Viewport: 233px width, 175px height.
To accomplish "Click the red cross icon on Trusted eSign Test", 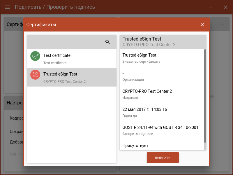I will click(35, 75).
